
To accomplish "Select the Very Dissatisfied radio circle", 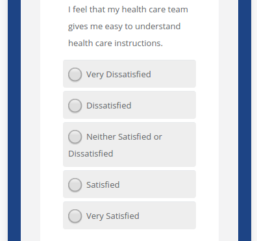I will point(75,74).
